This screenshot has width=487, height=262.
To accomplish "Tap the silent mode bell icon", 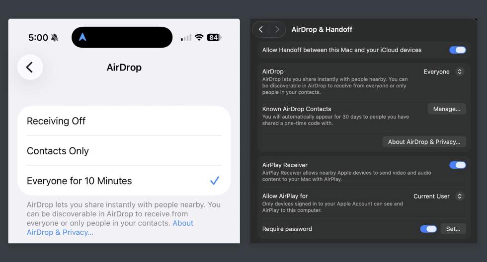I will (55, 38).
